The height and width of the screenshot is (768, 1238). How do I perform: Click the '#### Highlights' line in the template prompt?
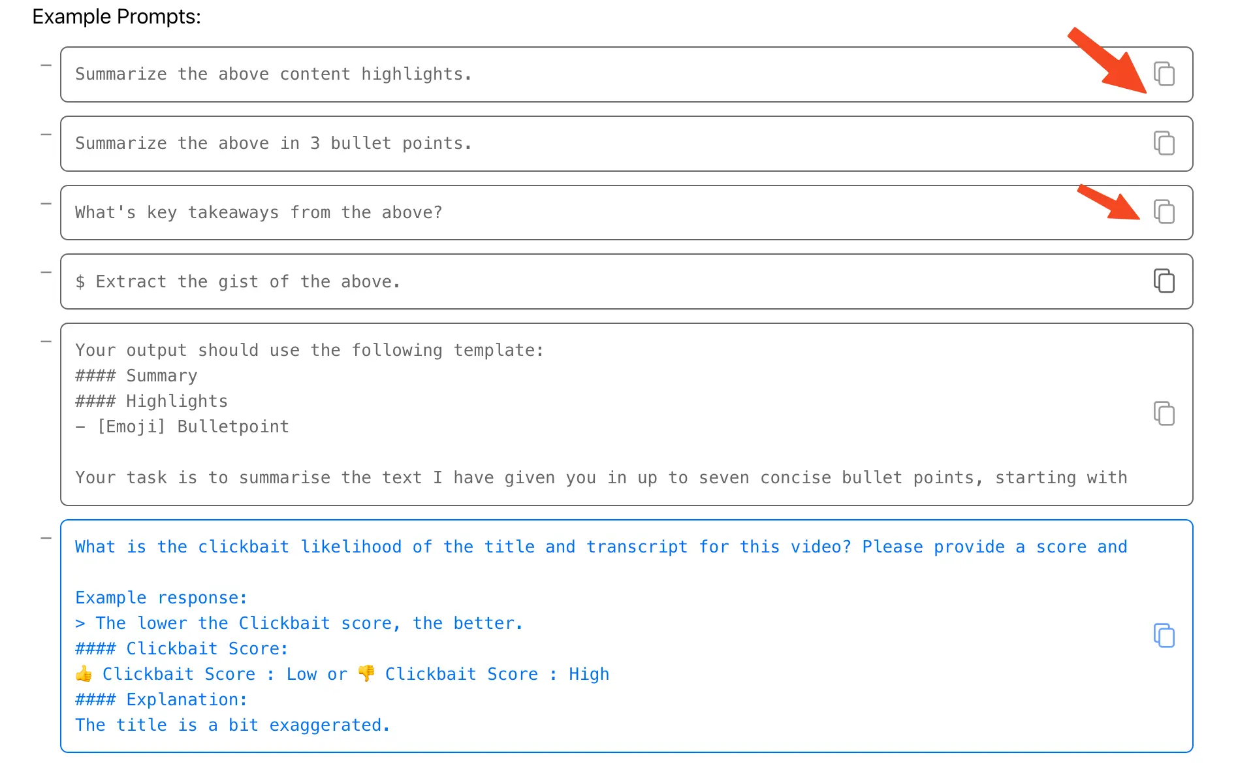pyautogui.click(x=151, y=401)
